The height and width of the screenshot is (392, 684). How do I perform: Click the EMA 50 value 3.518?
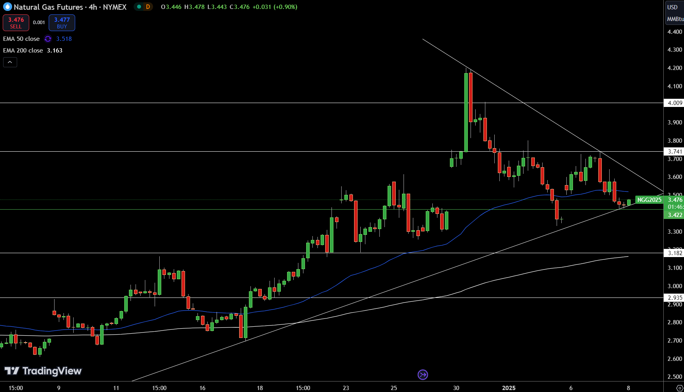click(x=64, y=39)
